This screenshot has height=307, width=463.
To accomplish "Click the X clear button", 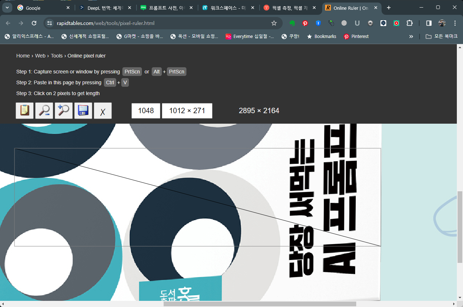I will coord(103,111).
